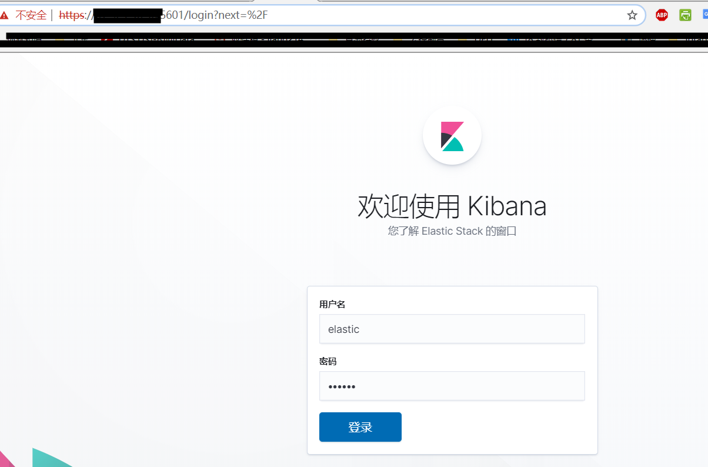Click the 不安全 site security label
This screenshot has width=708, height=467.
(31, 15)
